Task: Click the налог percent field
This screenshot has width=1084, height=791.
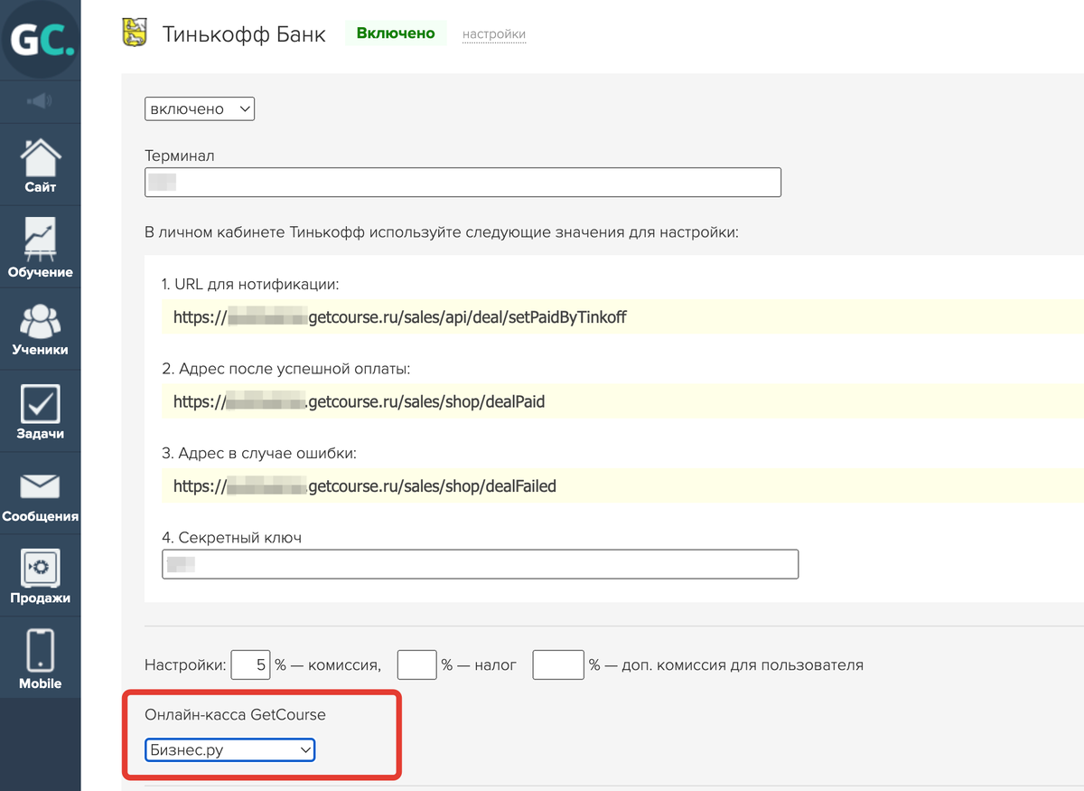Action: click(417, 665)
